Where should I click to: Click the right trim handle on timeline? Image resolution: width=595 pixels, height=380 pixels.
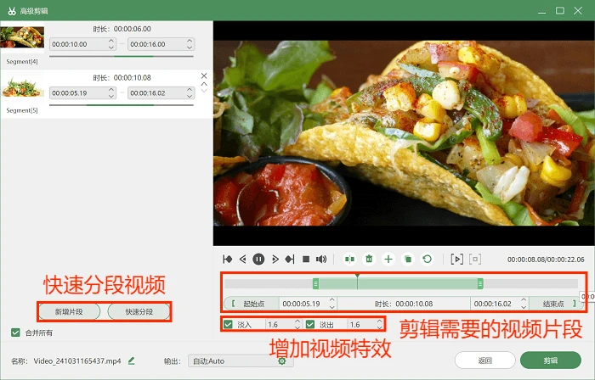point(480,283)
